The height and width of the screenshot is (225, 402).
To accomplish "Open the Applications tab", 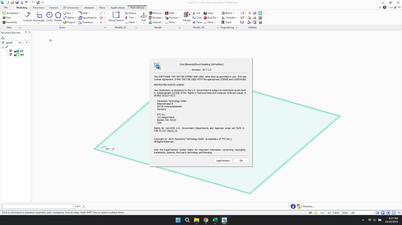I will coord(118,7).
